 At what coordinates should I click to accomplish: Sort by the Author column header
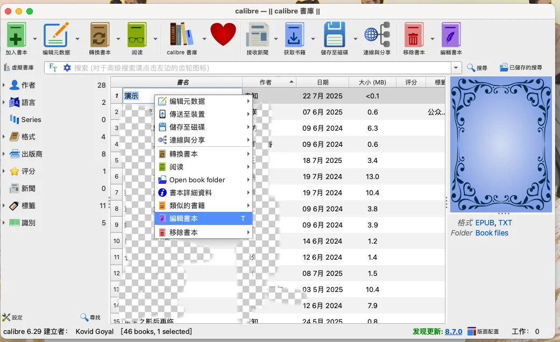click(269, 82)
